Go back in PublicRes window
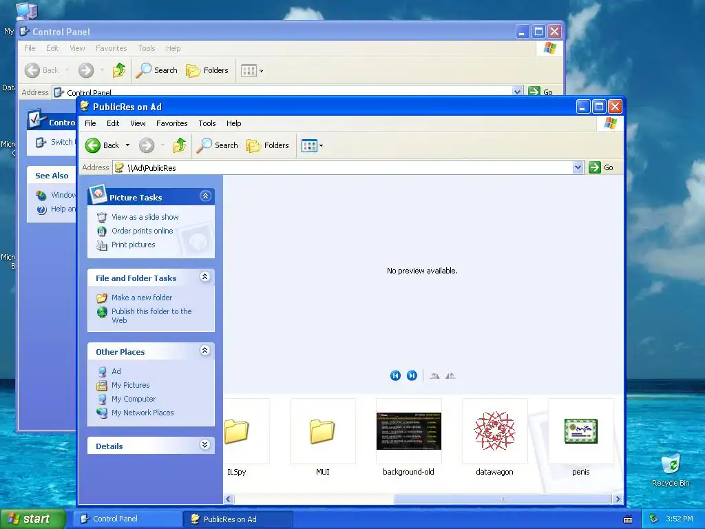 click(x=103, y=145)
